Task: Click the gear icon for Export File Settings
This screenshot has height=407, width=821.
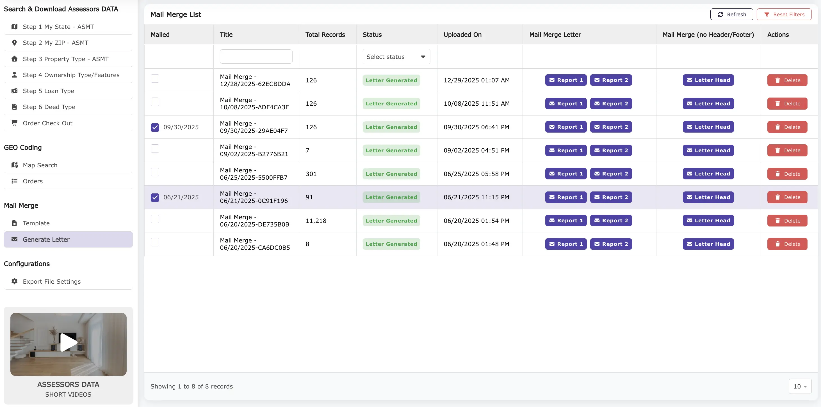Action: (x=14, y=281)
